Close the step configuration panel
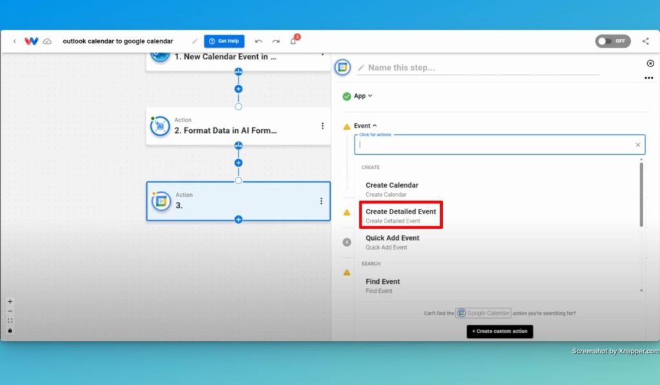 click(x=650, y=63)
